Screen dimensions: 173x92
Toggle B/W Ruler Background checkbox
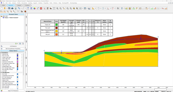pyautogui.click(x=18, y=77)
